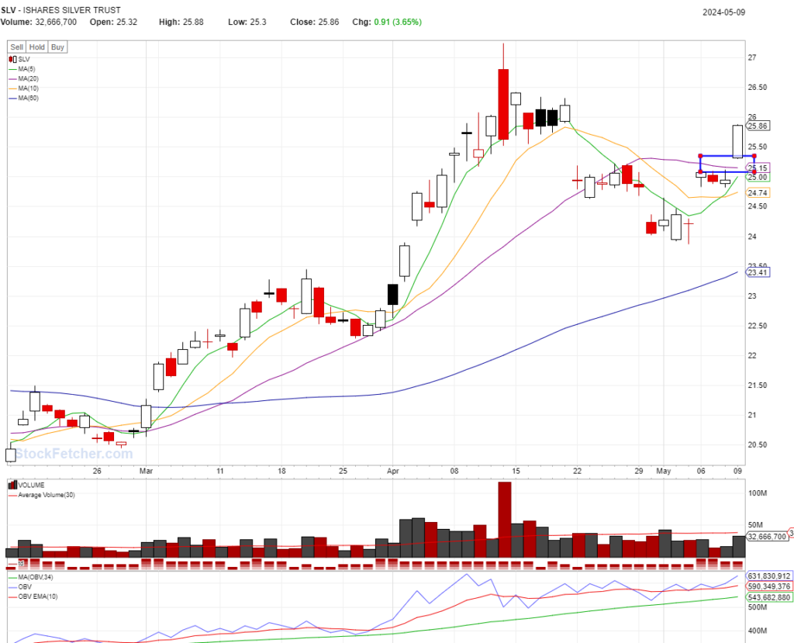Click the 23.41 MA(60) price tag
This screenshot has height=643, width=794.
(x=758, y=272)
